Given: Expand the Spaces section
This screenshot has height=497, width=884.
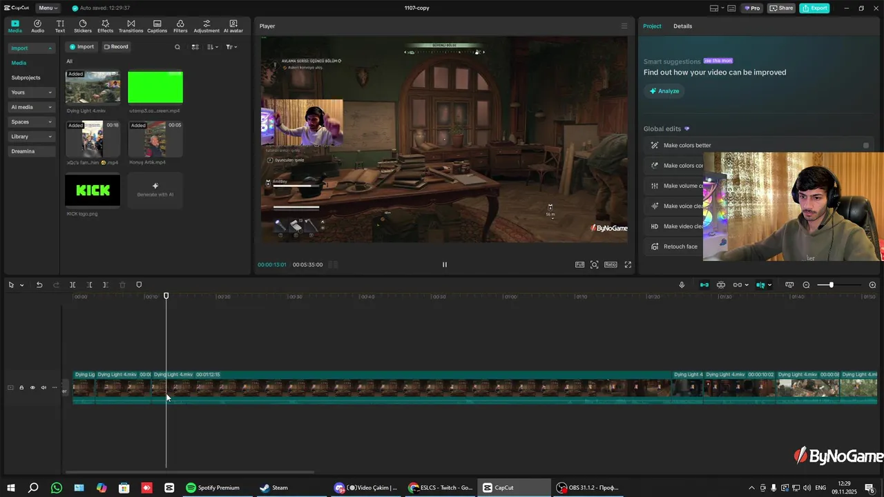Looking at the screenshot, I should tap(32, 121).
